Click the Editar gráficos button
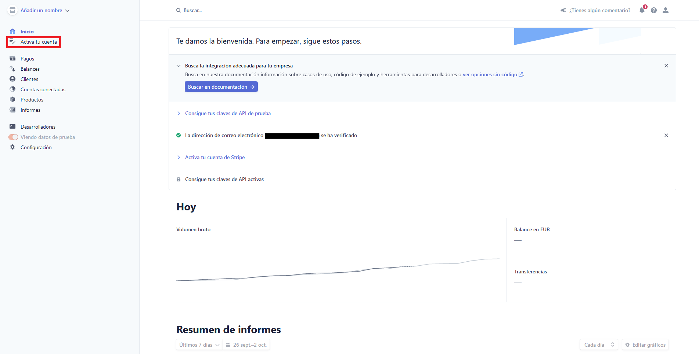 click(645, 345)
